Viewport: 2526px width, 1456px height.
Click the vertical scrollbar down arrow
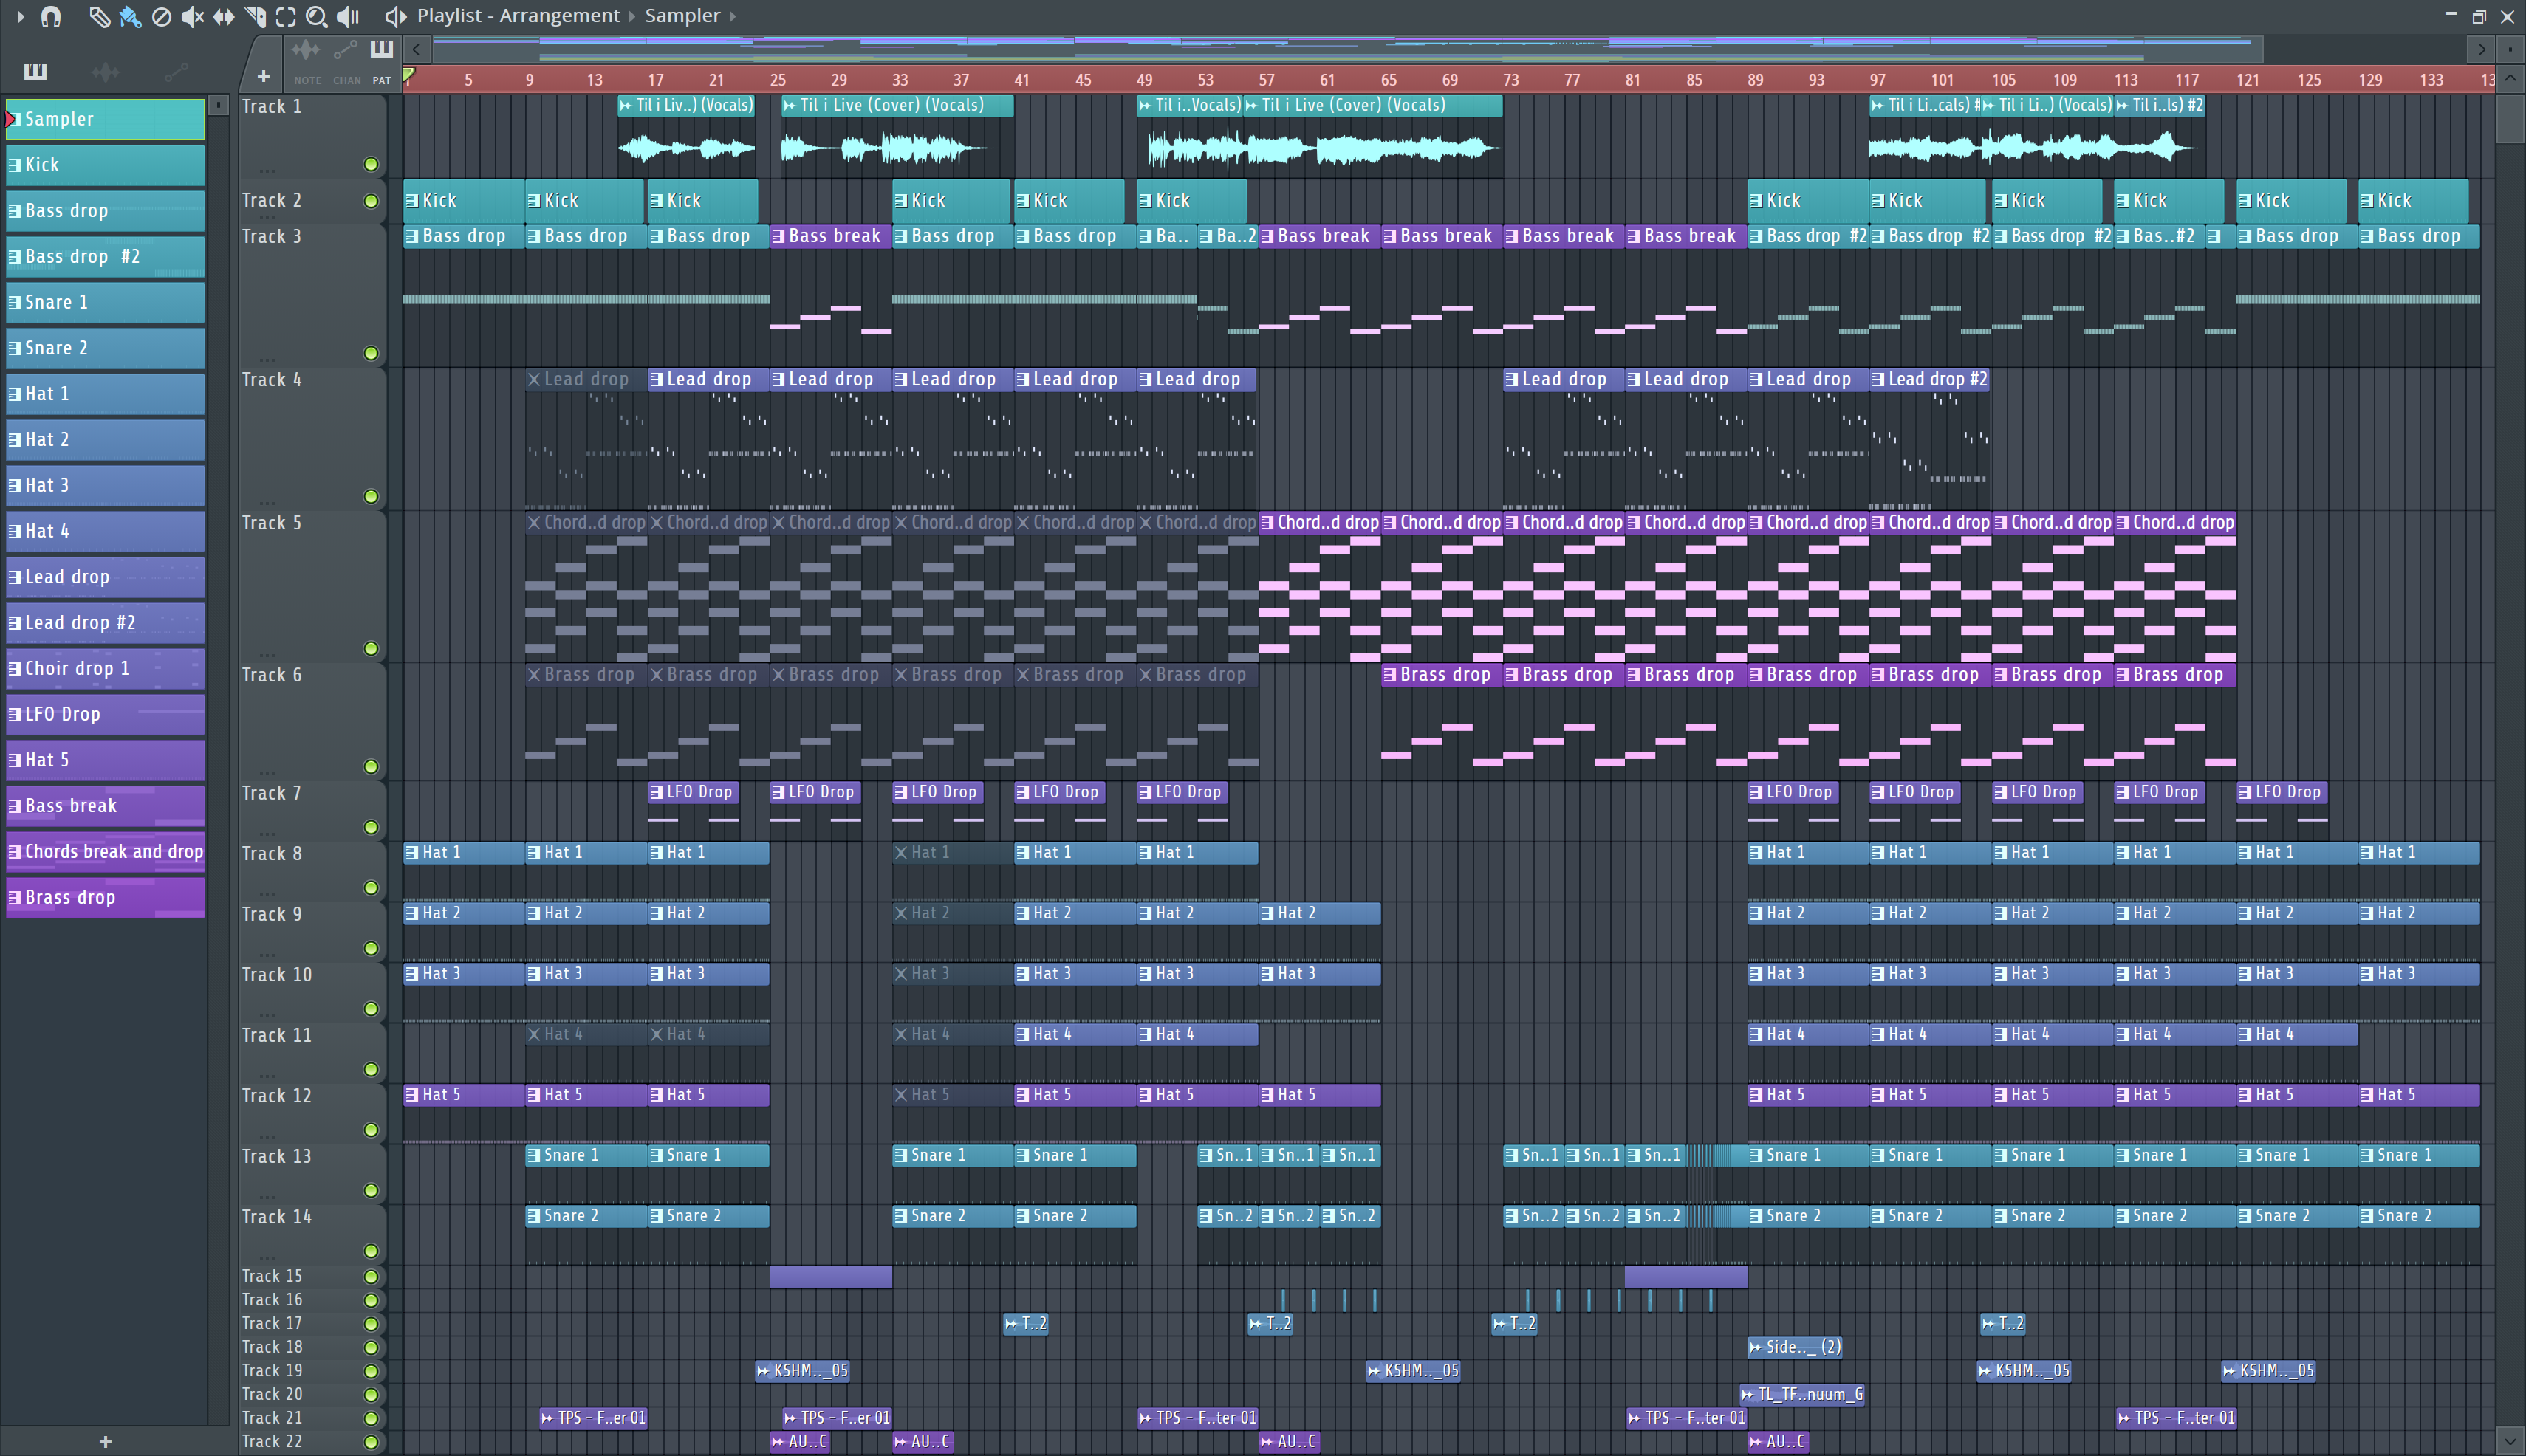click(x=2509, y=1441)
